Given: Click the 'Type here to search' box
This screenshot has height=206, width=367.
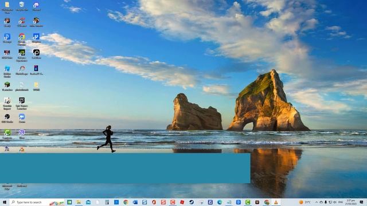Looking at the screenshot, I should click(37, 202).
